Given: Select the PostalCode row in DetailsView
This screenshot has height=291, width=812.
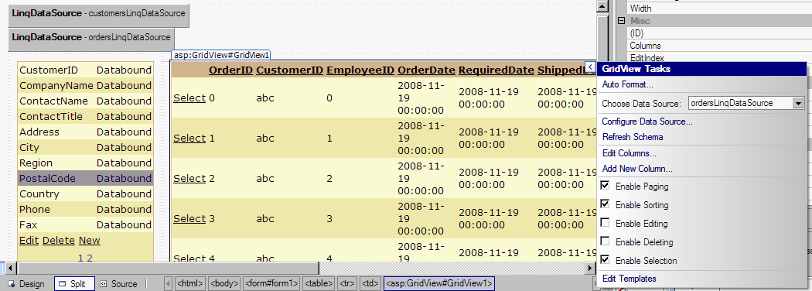Looking at the screenshot, I should coord(85,179).
